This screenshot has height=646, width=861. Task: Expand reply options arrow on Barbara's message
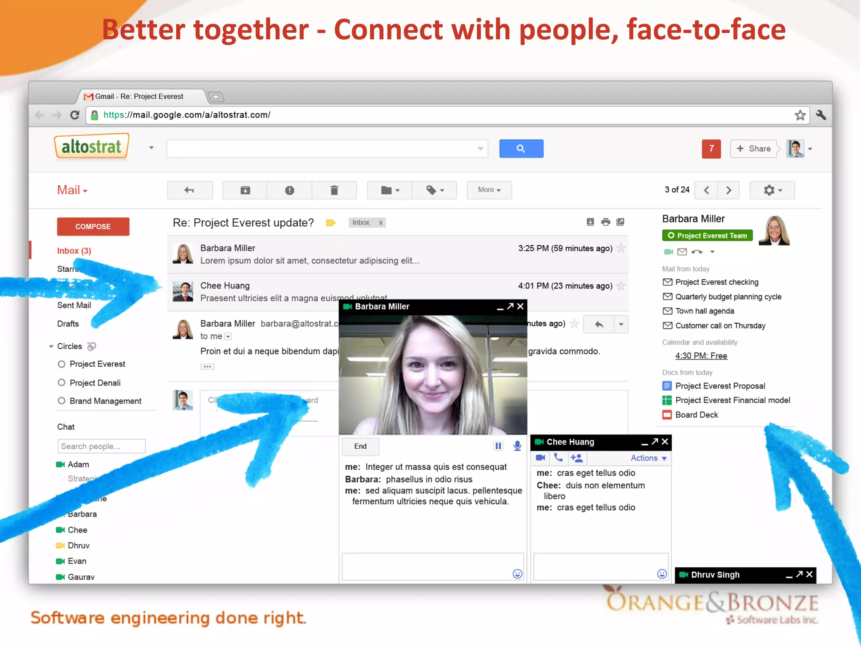click(621, 324)
